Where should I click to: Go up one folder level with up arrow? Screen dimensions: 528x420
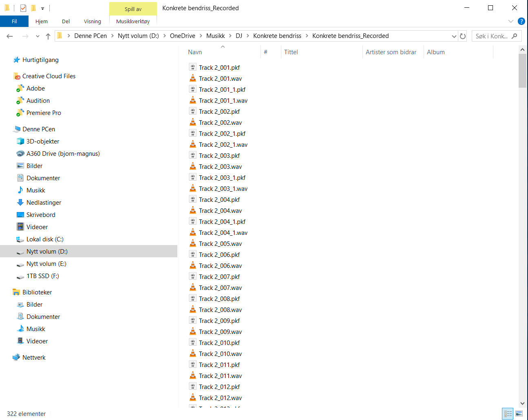48,36
